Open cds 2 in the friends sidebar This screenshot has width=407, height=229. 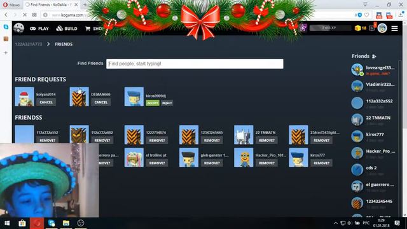click(x=373, y=170)
